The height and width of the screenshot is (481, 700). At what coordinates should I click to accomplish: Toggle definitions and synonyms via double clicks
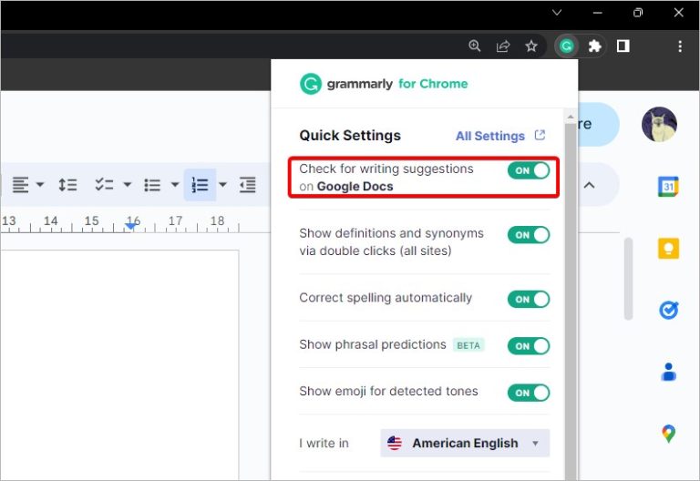[x=529, y=235]
